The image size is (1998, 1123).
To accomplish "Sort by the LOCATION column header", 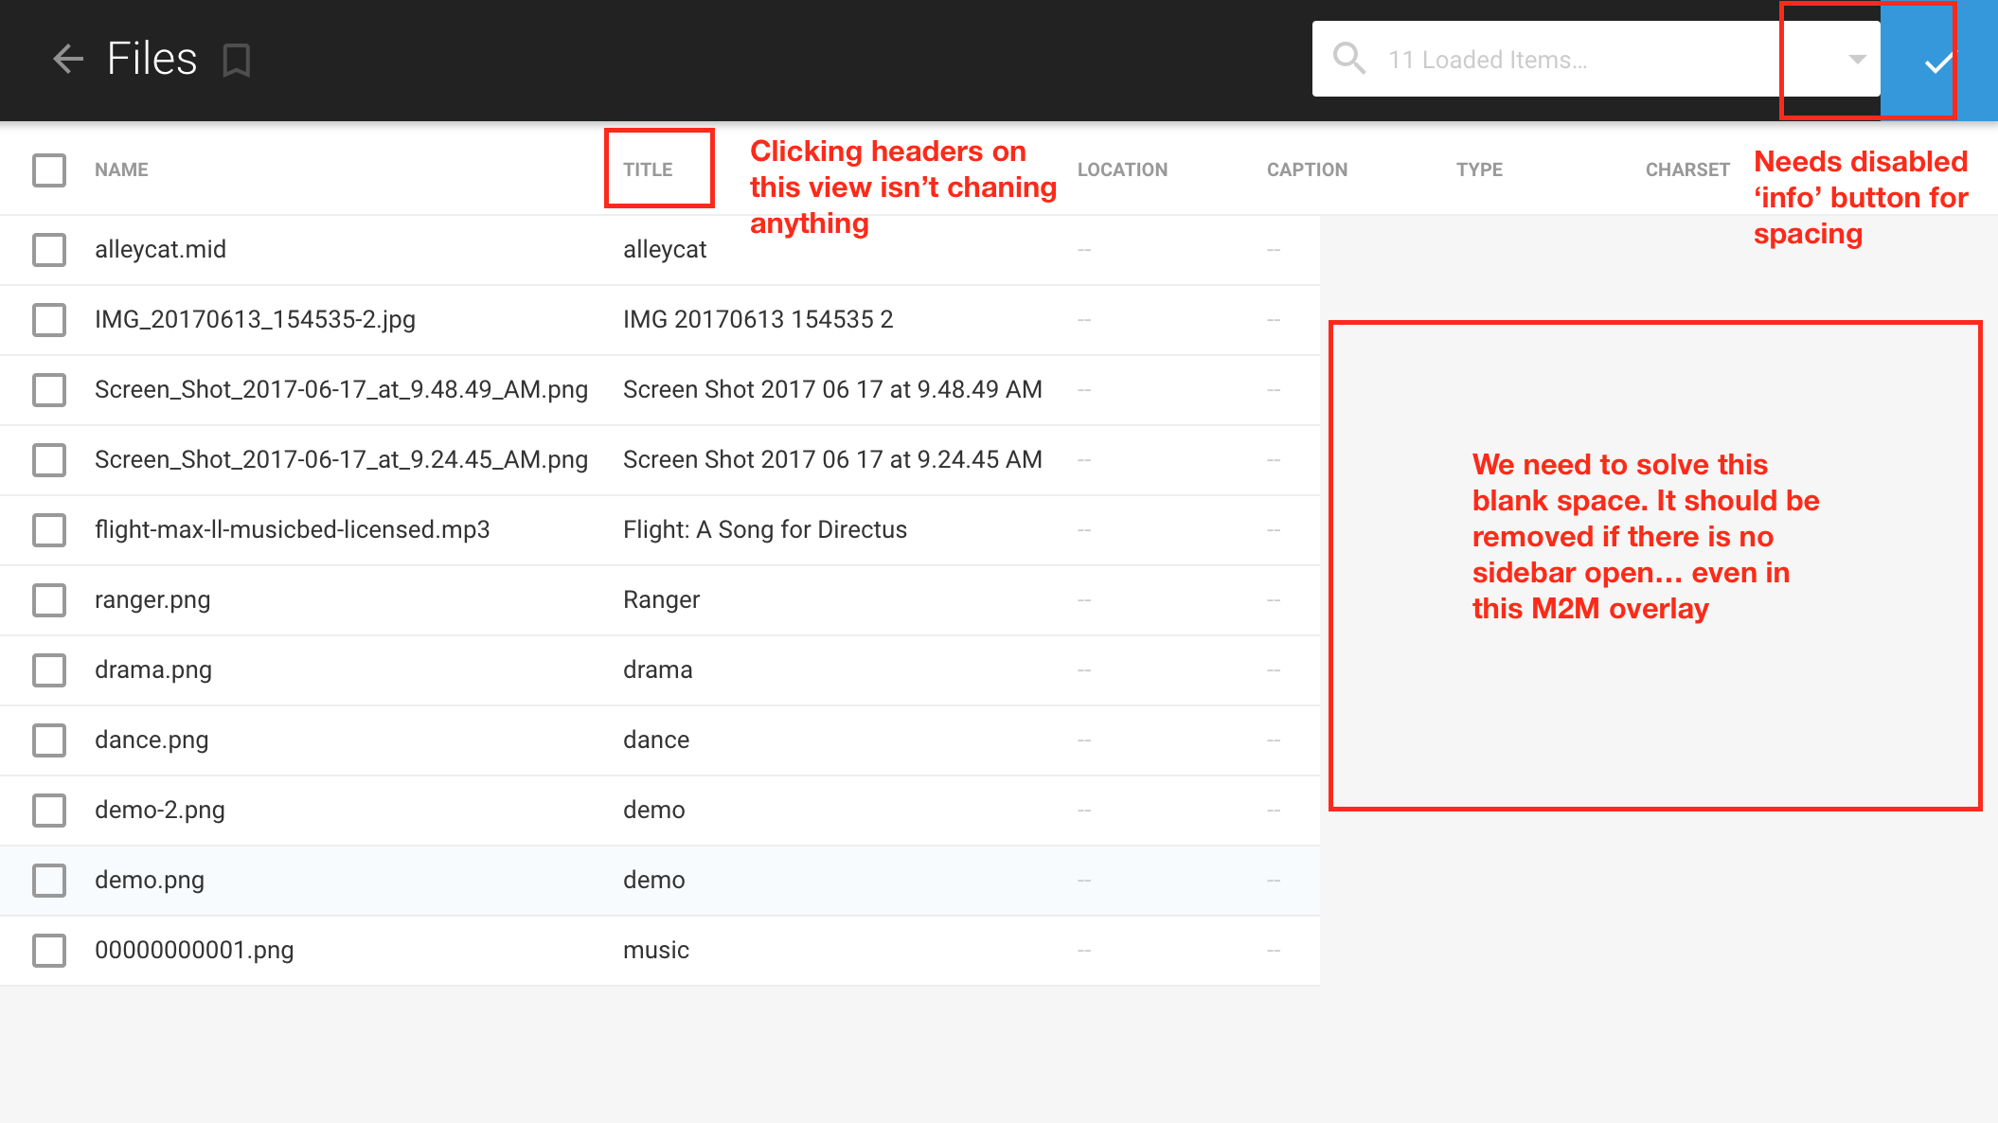I will (1122, 169).
